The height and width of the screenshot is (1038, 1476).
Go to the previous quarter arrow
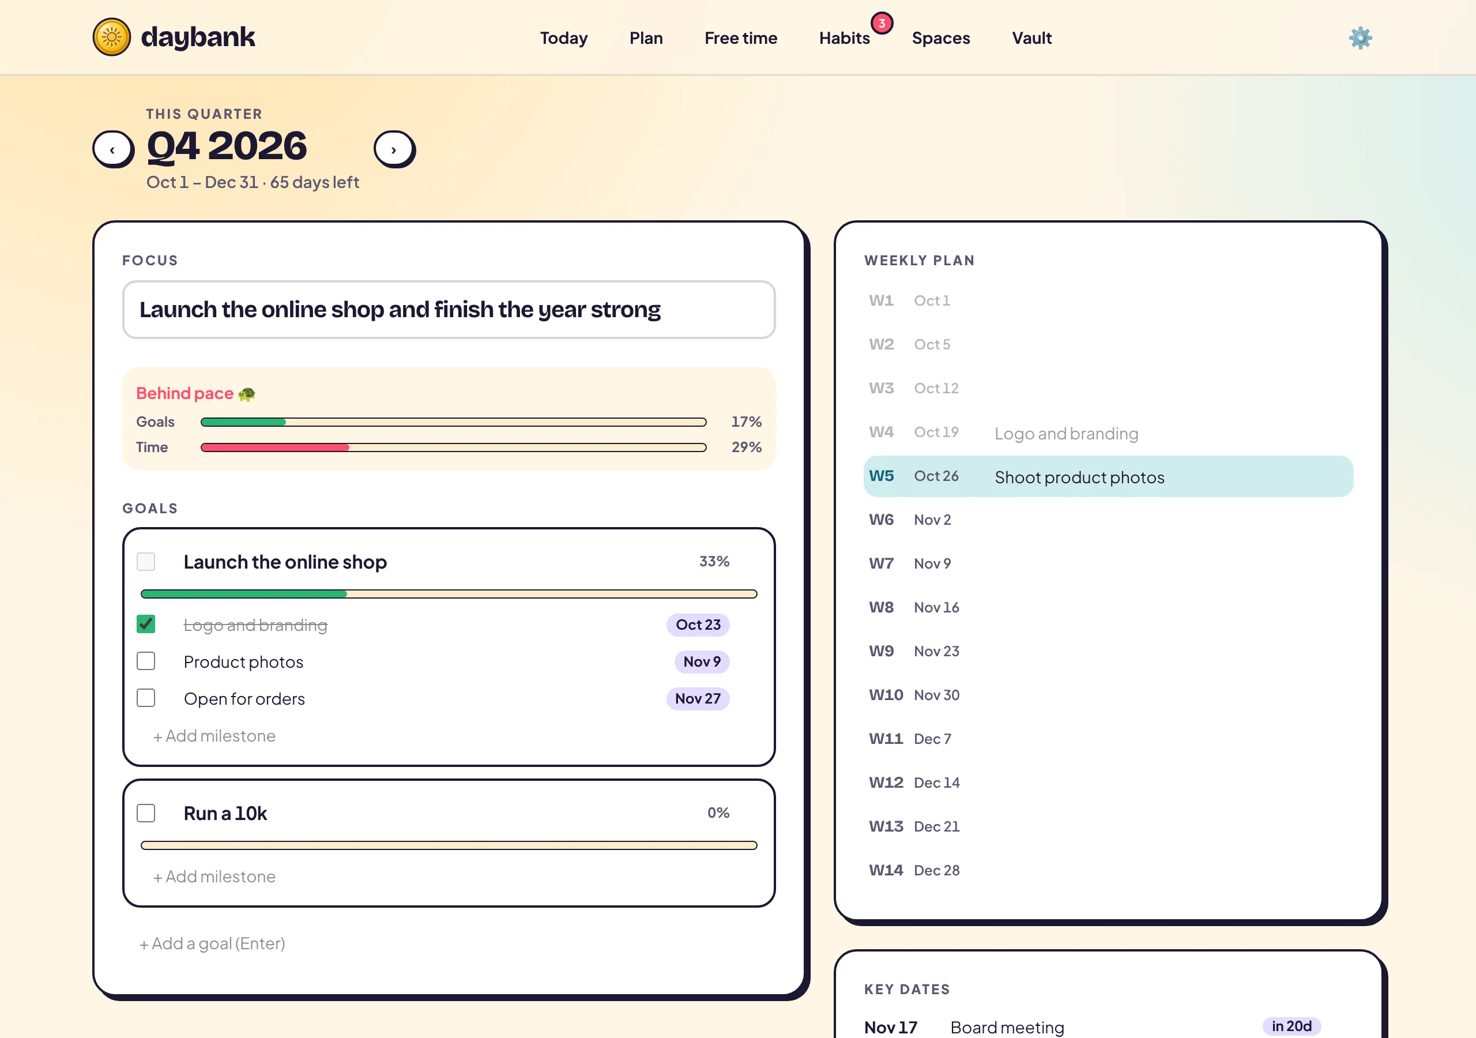(112, 149)
